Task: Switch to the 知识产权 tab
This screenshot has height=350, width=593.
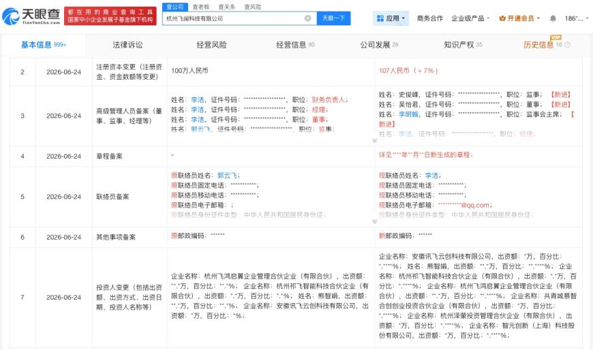Action: (x=459, y=44)
